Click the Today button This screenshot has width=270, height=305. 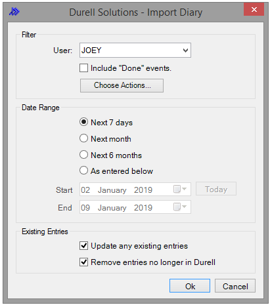click(216, 189)
